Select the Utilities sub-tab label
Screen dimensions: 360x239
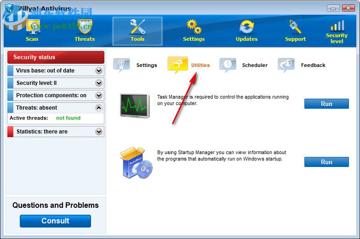[200, 65]
